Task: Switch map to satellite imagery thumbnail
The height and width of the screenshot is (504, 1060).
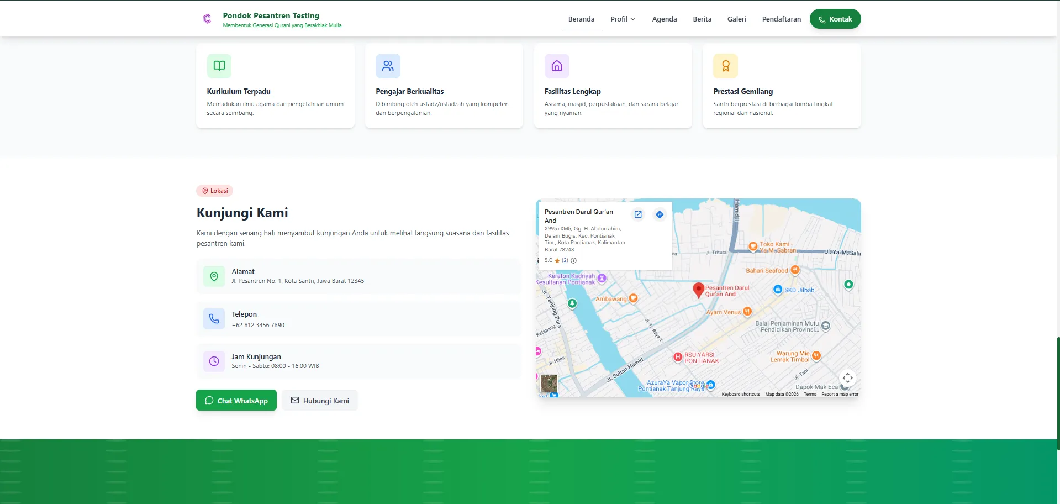Action: coord(549,383)
